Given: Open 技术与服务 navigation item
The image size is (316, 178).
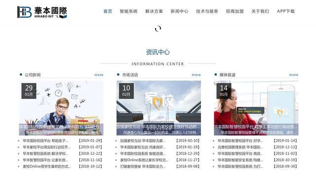Looking at the screenshot, I should [x=207, y=11].
